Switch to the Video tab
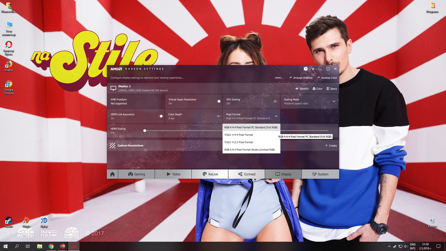The height and width of the screenshot is (251, 446). pos(173,174)
